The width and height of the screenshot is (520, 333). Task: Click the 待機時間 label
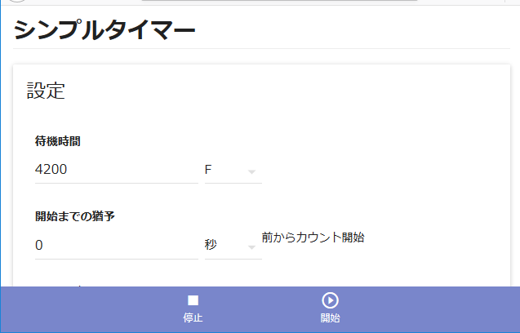click(58, 141)
